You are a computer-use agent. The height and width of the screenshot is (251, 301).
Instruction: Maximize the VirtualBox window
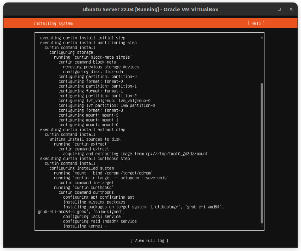click(x=279, y=9)
